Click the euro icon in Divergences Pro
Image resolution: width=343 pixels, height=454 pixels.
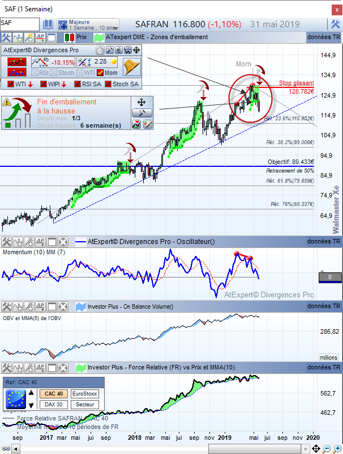point(119,51)
